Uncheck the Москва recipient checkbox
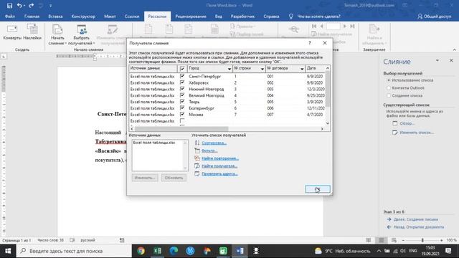 point(182,115)
